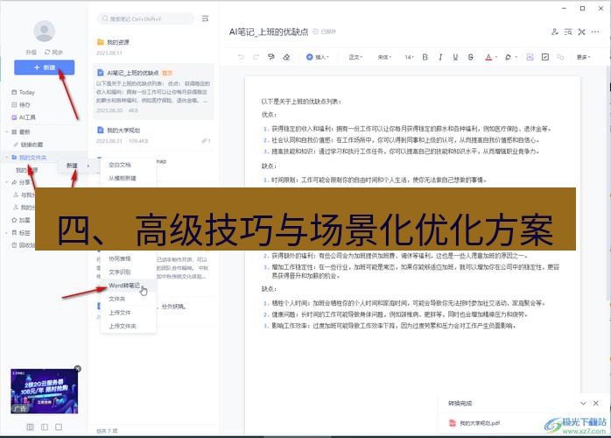Toggle underline formatting
611x438 pixels.
click(455, 57)
